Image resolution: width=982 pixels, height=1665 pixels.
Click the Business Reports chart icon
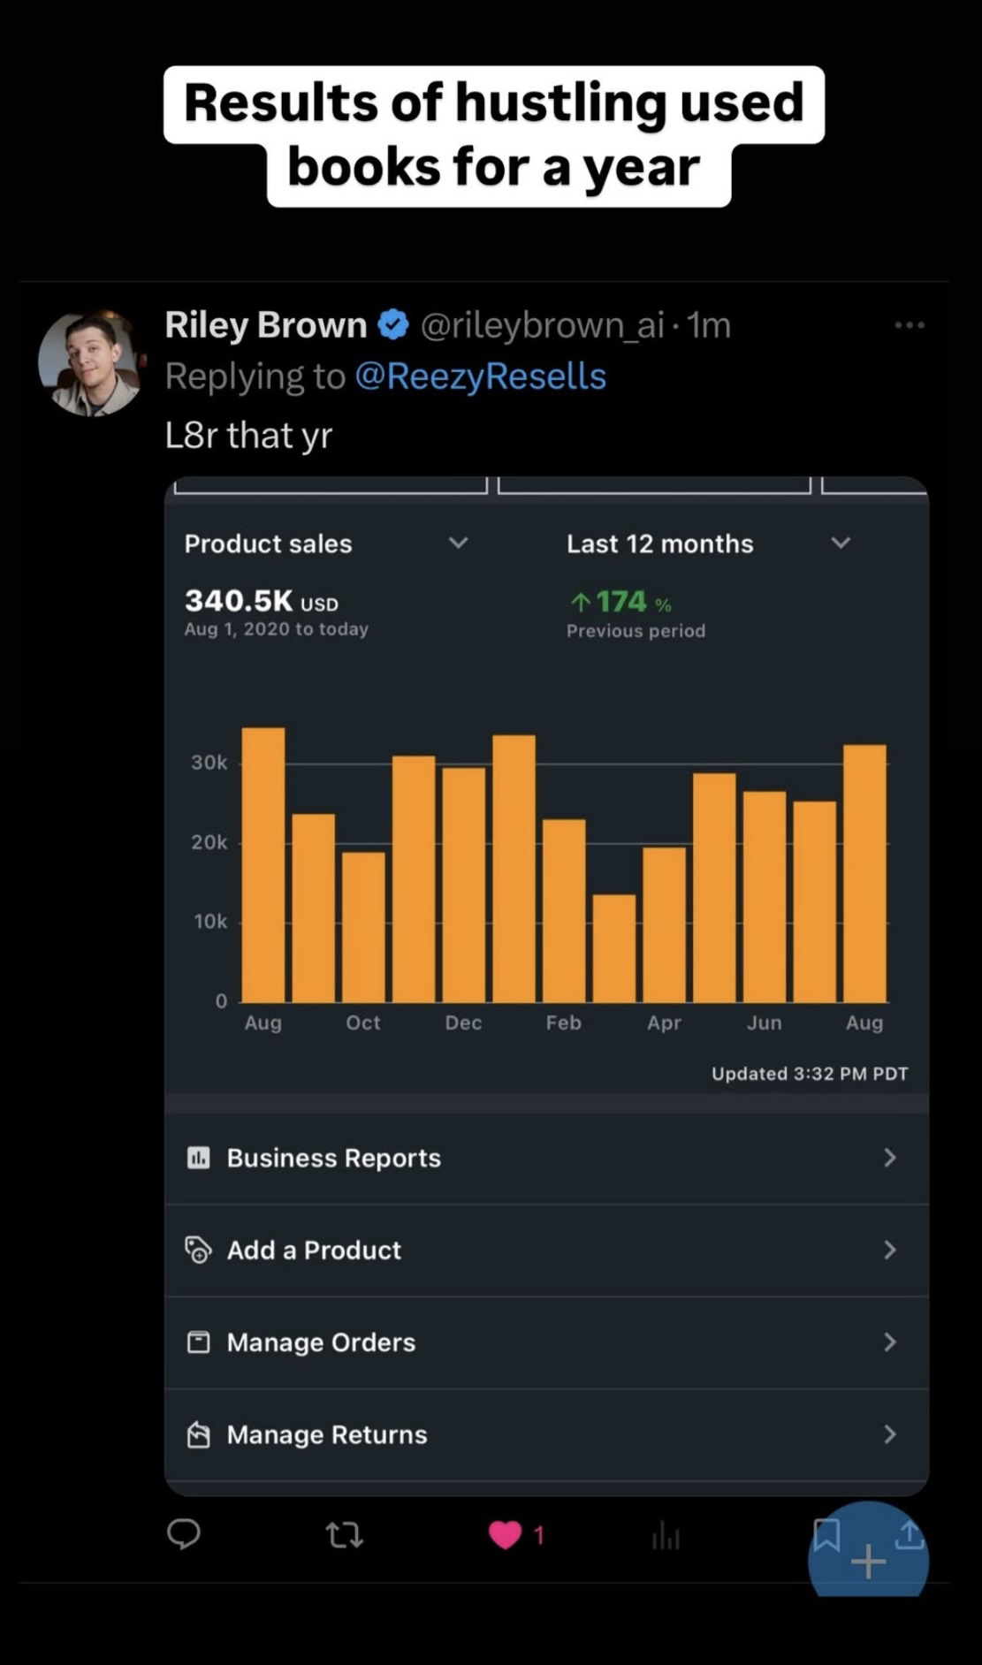pos(199,1158)
